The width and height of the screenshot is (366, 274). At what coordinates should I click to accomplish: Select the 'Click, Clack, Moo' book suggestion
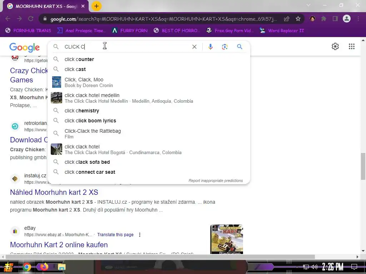pyautogui.click(x=149, y=82)
